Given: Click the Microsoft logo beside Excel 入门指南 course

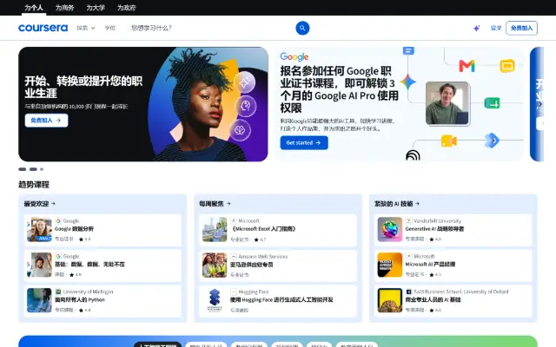Looking at the screenshot, I should coord(234,221).
